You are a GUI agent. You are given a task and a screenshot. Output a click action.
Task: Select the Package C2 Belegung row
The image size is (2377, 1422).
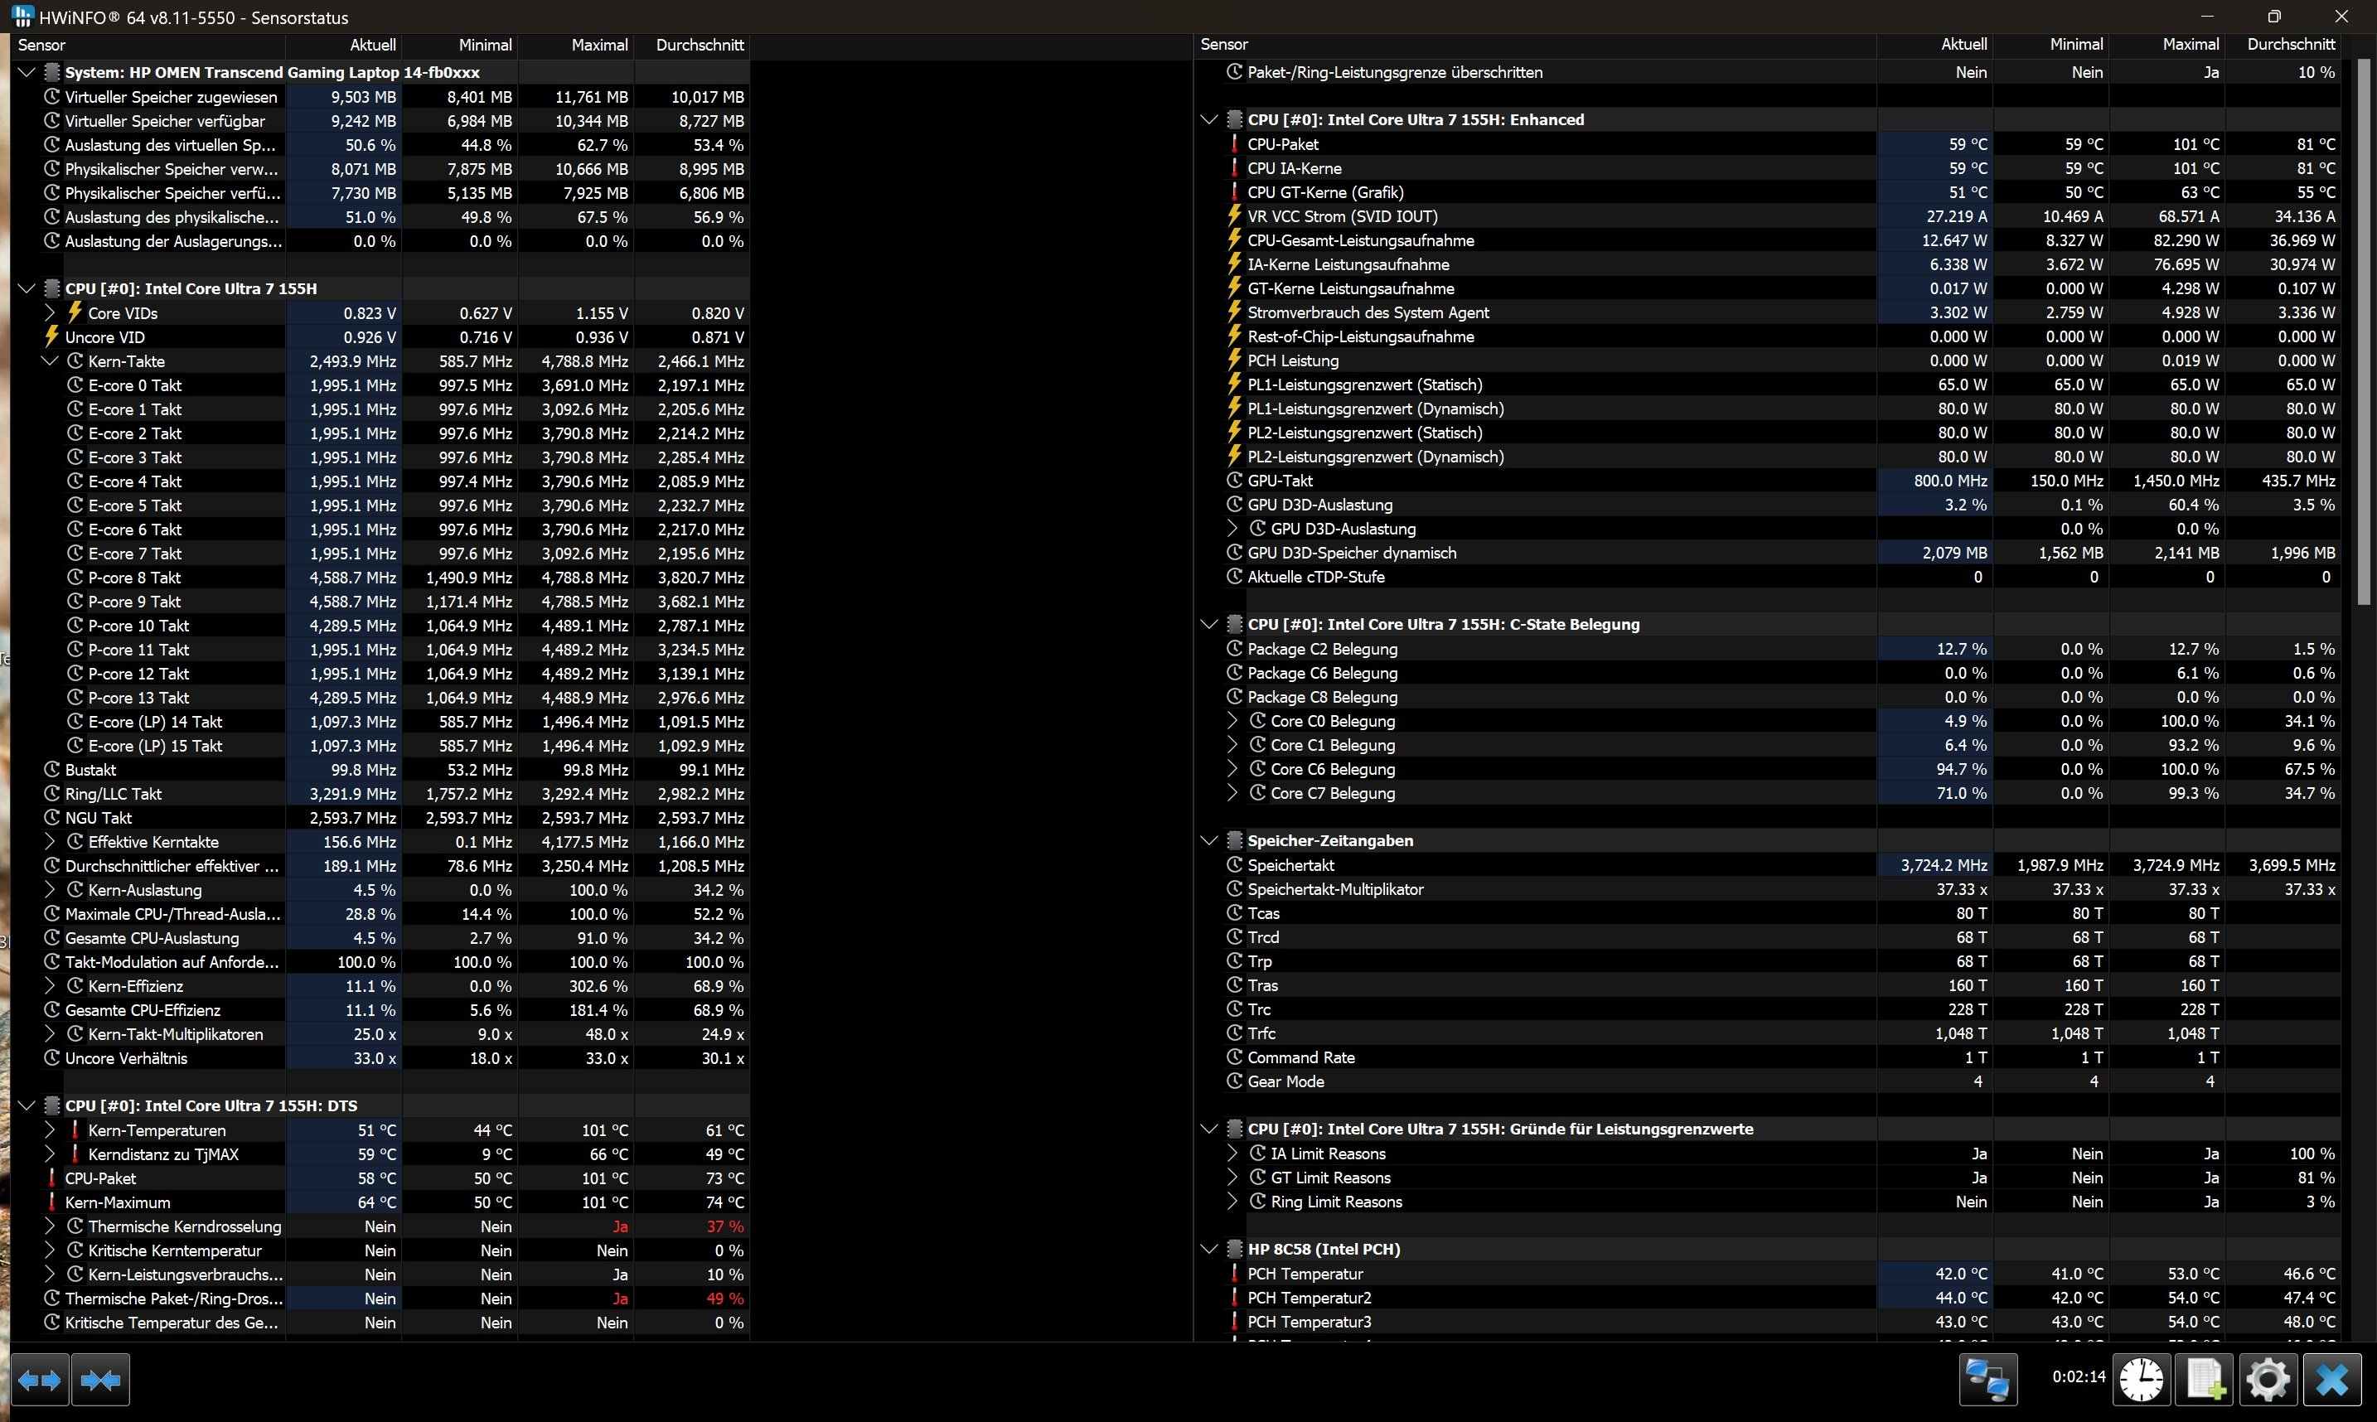point(1768,649)
